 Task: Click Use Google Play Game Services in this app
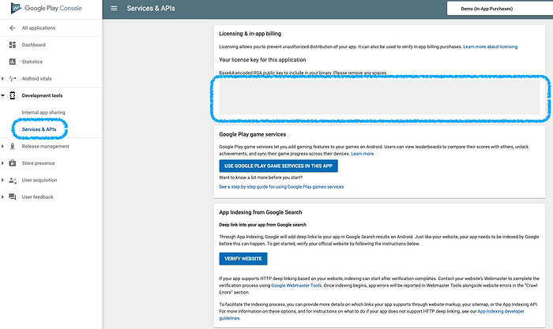[278, 166]
